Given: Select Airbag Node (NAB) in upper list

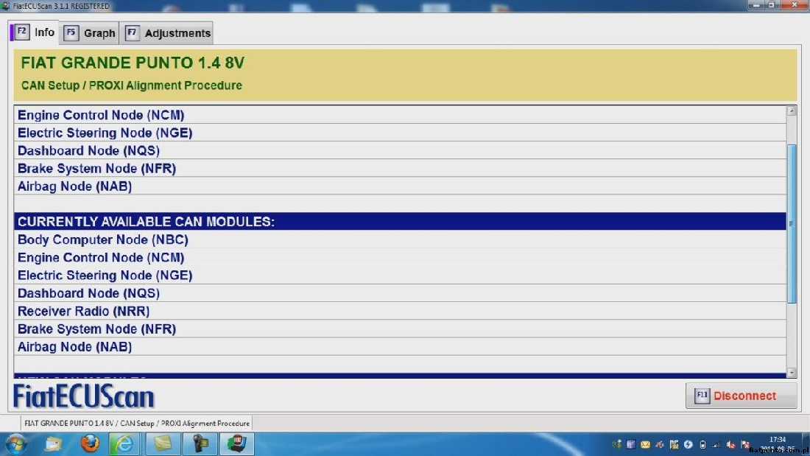Looking at the screenshot, I should tap(400, 186).
